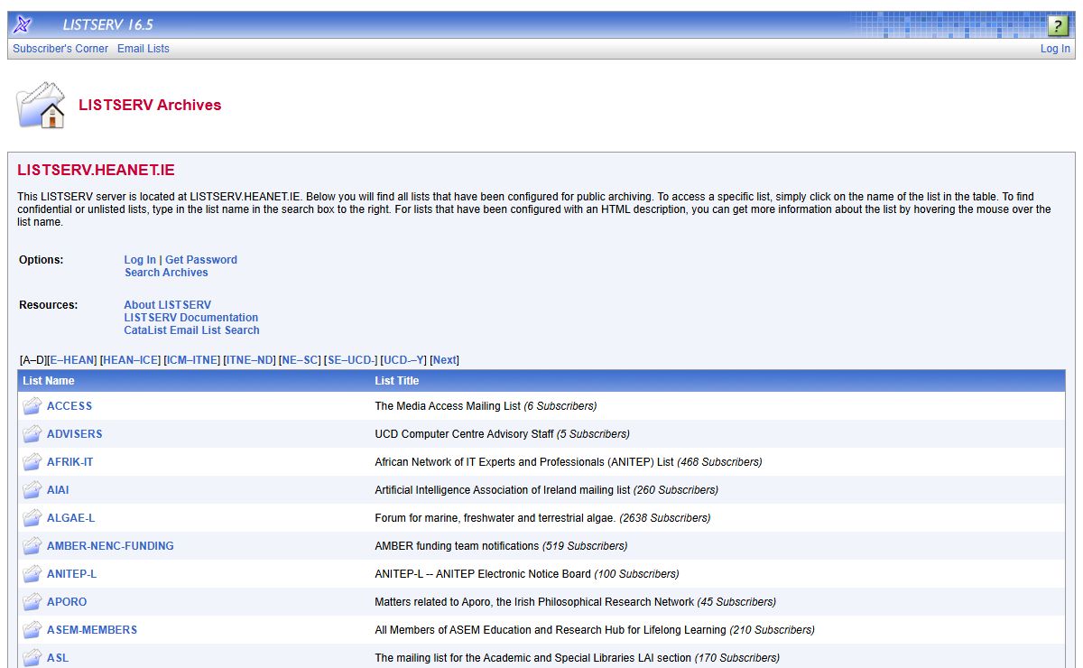Viewport: 1083px width, 668px height.
Task: Click the folder icon beside ASEM-MEMBERS
Action: [32, 630]
